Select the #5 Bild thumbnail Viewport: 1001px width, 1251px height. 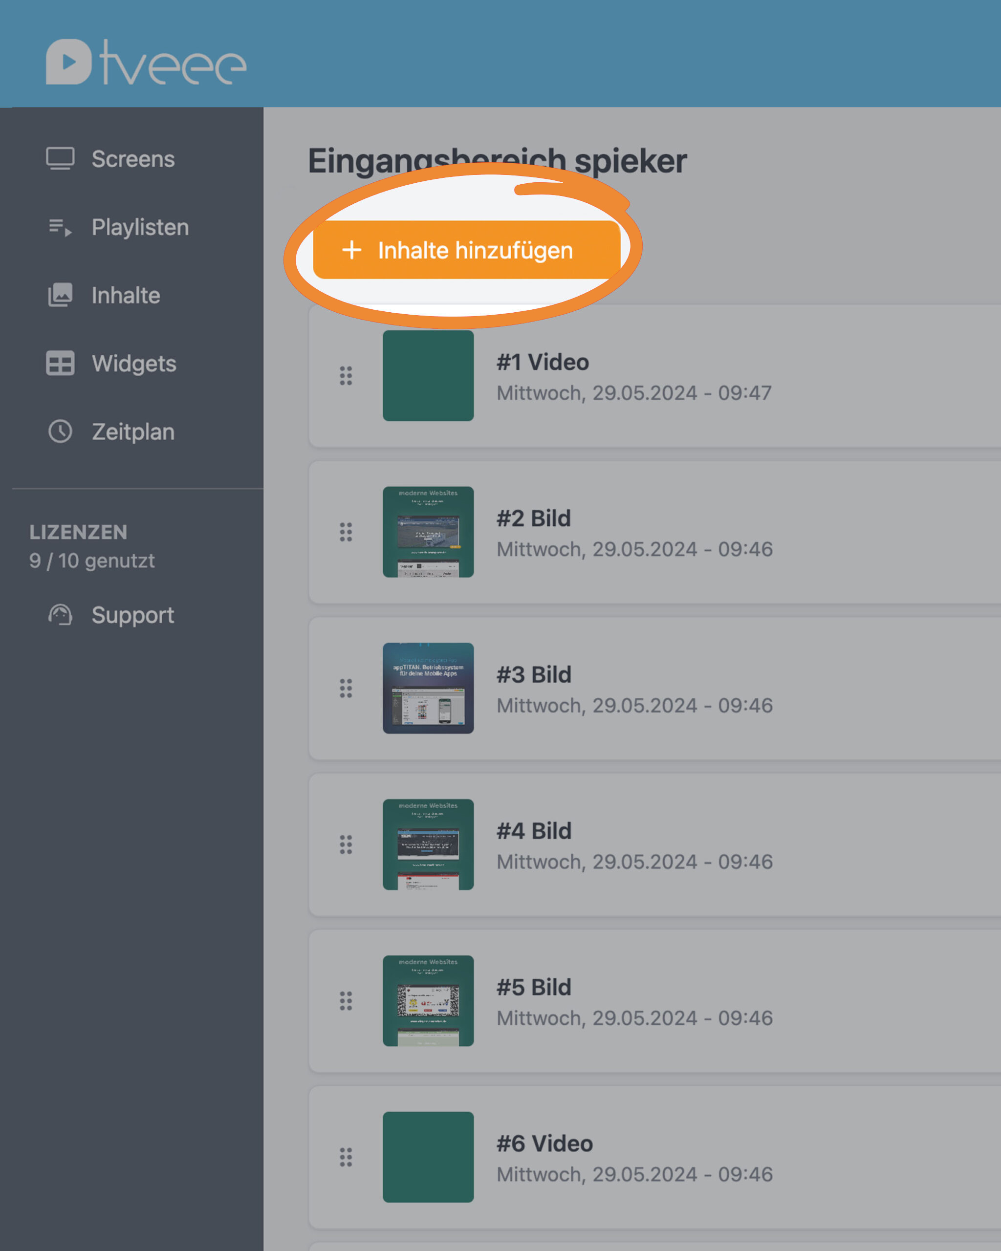(428, 1001)
